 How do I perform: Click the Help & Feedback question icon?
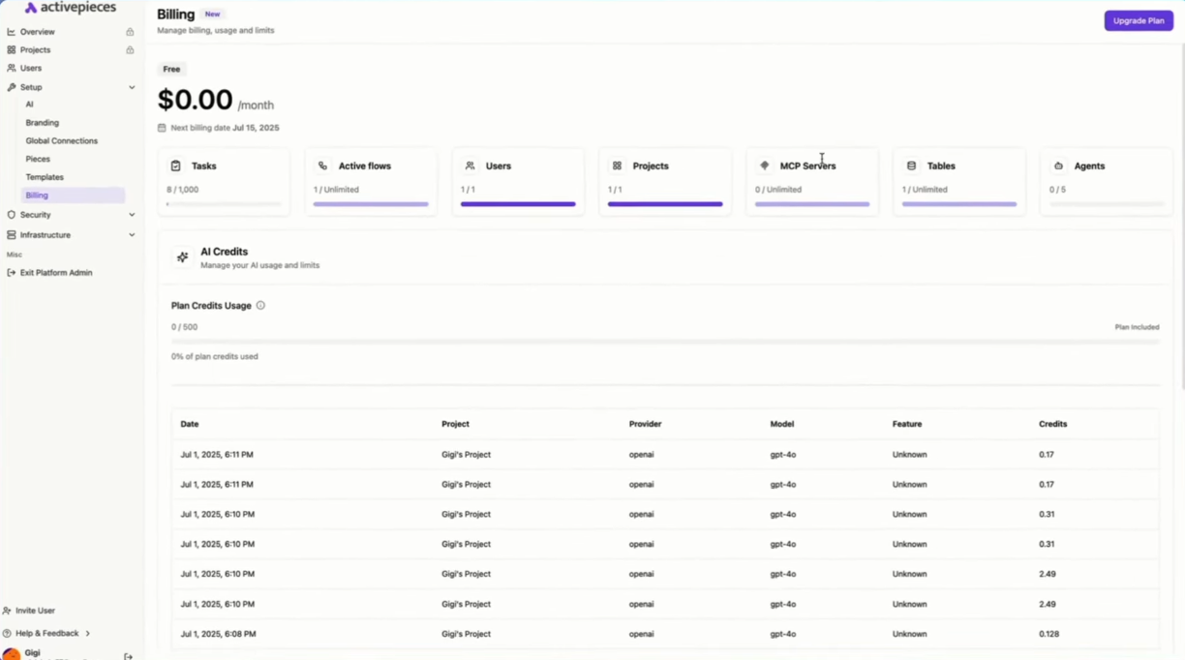[x=8, y=634]
